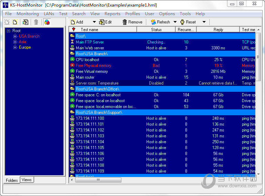Click the scroll down arrow of test list

(258, 174)
